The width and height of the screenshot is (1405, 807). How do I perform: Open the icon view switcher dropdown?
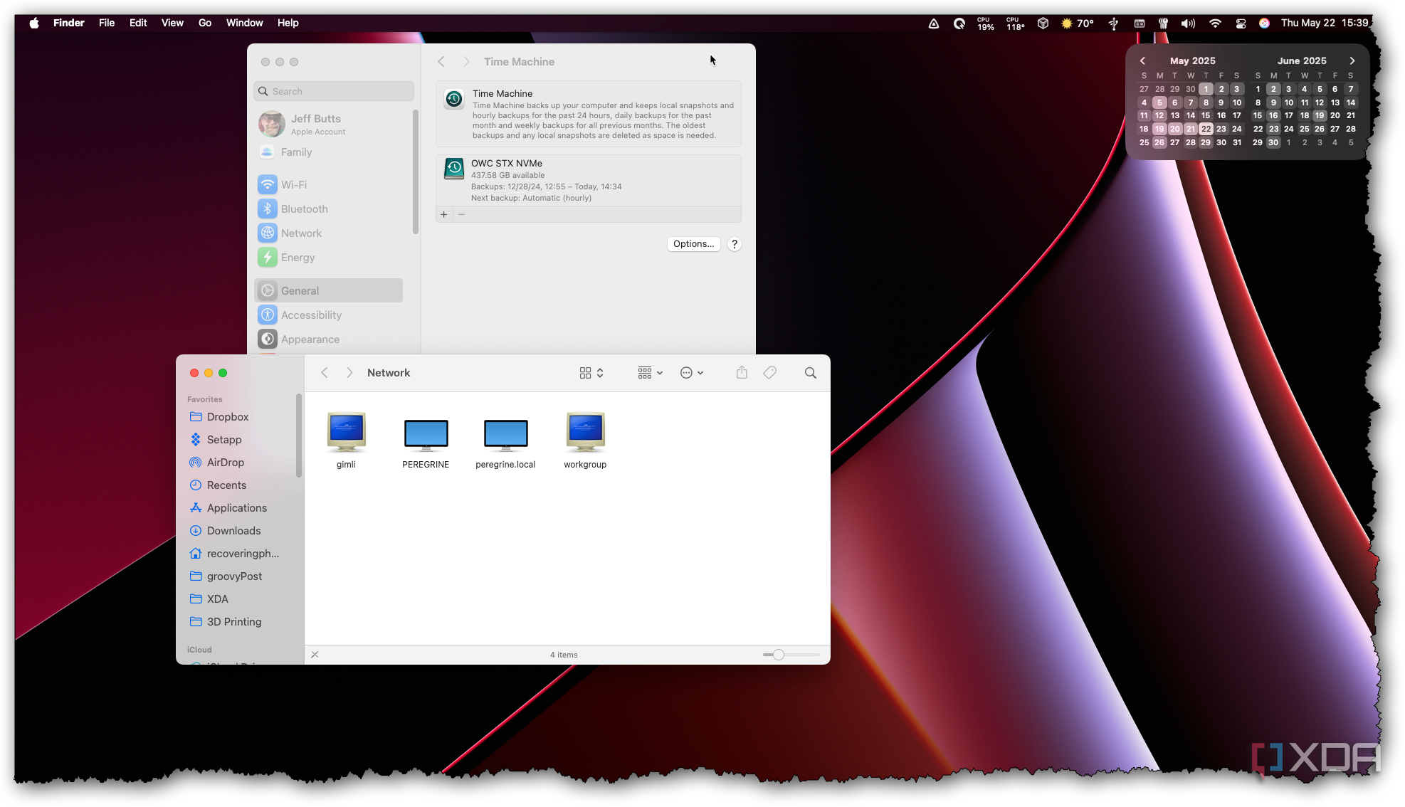[591, 373]
